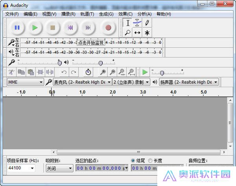The width and height of the screenshot is (236, 186).
Task: Open the 文件(F) menu
Action: (12, 14)
